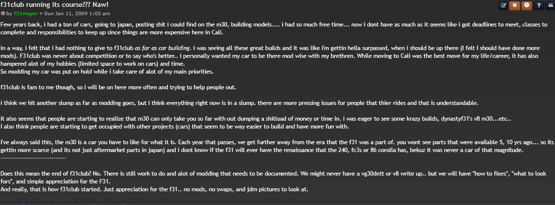The width and height of the screenshot is (555, 205).
Task: Click the small post icon beside "by"
Action: [x=3, y=13]
